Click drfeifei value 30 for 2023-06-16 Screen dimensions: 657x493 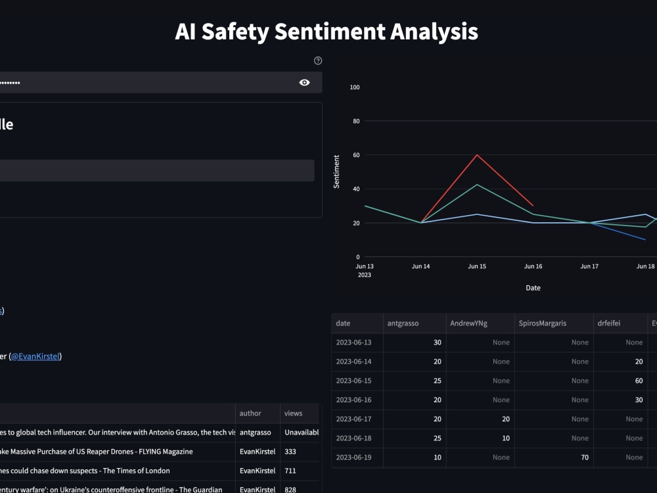tap(621, 400)
